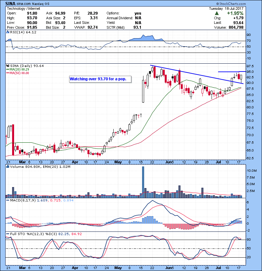262x271 pixels.
Task: Click the large red candle near February 21
Action: click(13, 140)
